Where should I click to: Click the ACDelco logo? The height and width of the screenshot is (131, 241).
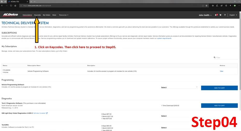coord(10,15)
